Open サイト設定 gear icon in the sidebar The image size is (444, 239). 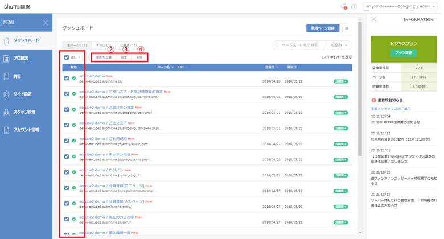click(6, 94)
